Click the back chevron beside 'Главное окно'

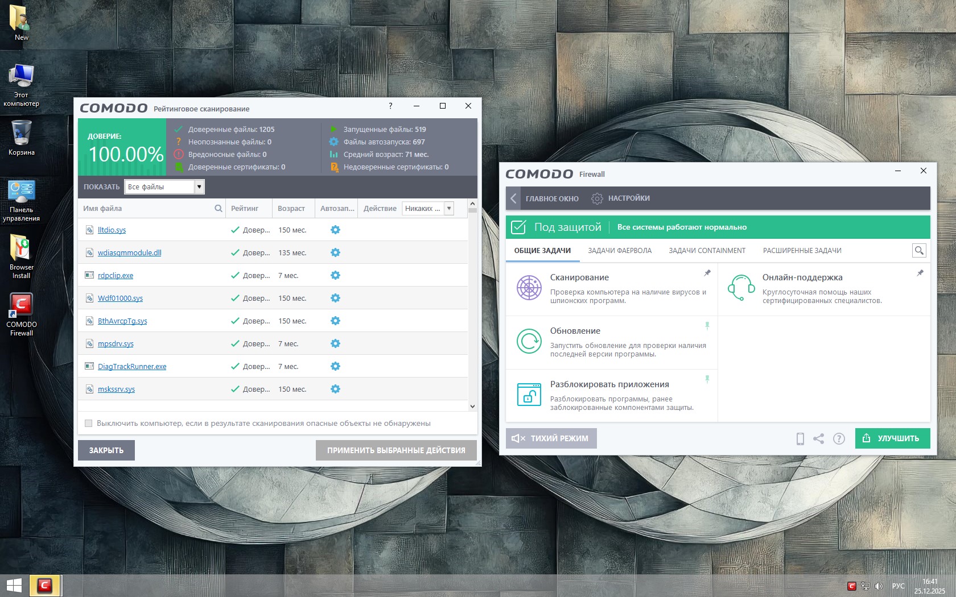point(513,198)
